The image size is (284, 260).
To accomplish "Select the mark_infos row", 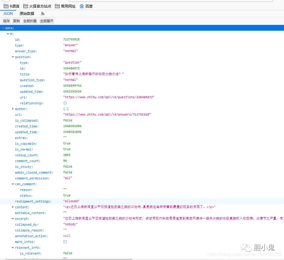I will (142, 242).
